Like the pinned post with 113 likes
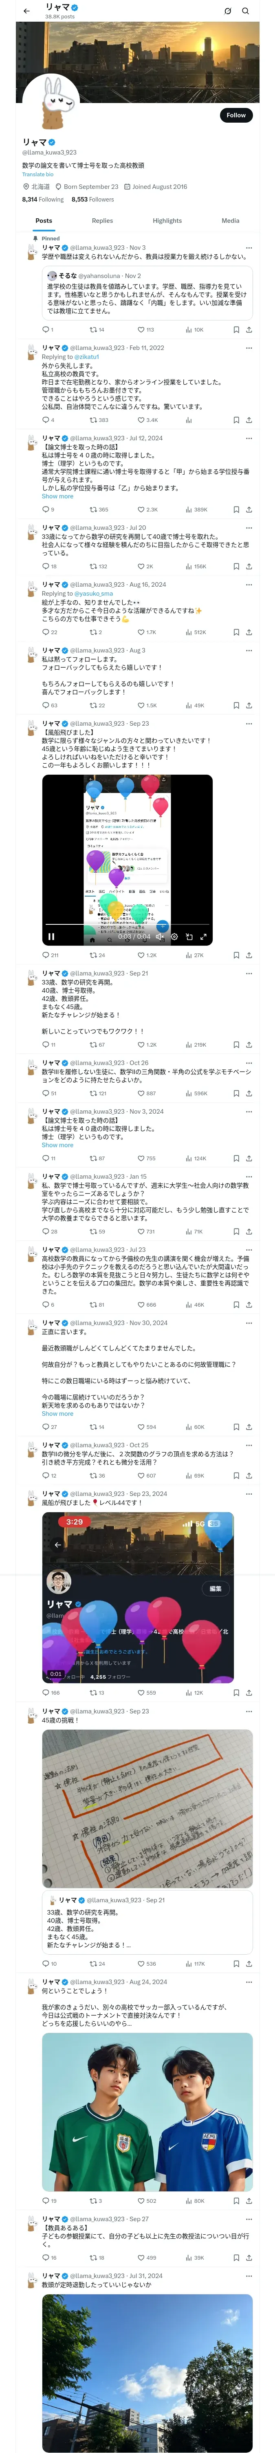Screen dimensions: 275x2453 (x=141, y=330)
